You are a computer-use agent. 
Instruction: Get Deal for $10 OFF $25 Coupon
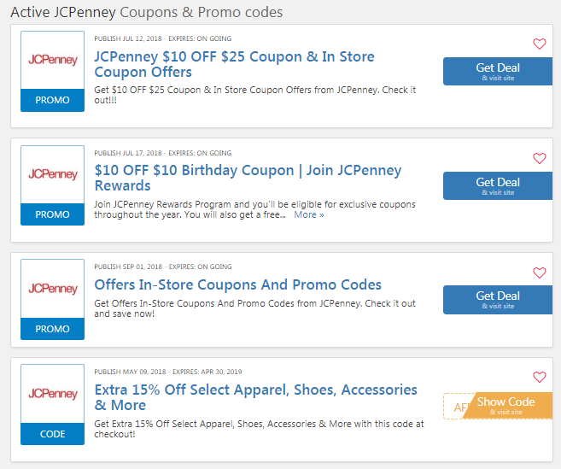[497, 71]
